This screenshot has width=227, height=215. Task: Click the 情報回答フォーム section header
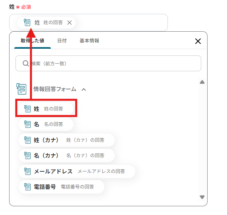tap(55, 89)
